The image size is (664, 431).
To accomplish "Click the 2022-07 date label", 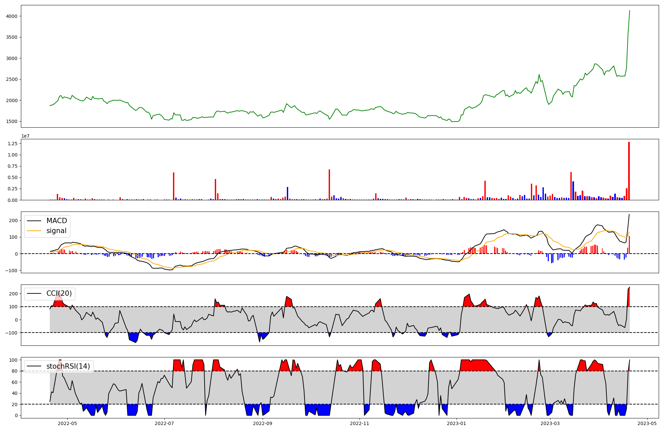I will click(164, 423).
